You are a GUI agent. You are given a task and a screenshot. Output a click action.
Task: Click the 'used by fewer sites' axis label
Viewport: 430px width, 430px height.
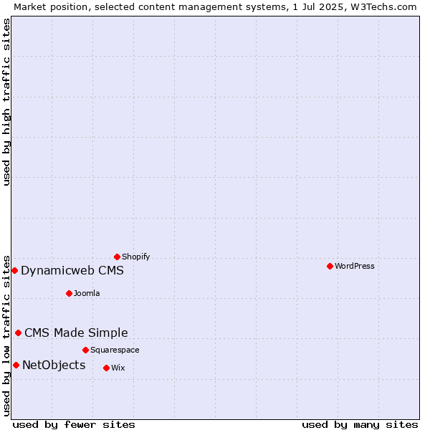pyautogui.click(x=74, y=425)
